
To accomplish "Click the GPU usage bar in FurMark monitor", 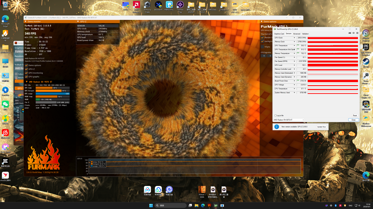I will [x=53, y=94].
